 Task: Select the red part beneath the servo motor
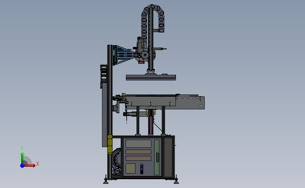coord(141,62)
